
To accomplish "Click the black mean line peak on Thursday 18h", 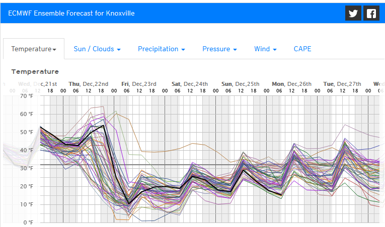I will 103,126.
